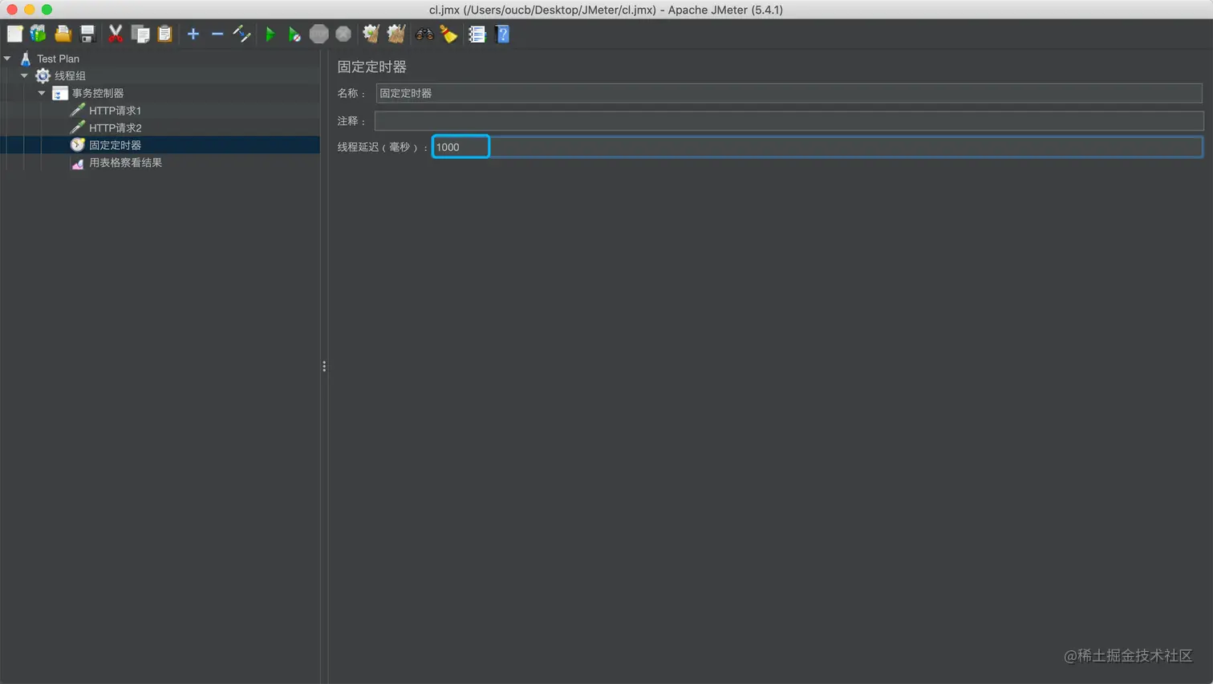Collapse the 事务控制器 node arrow

point(42,93)
